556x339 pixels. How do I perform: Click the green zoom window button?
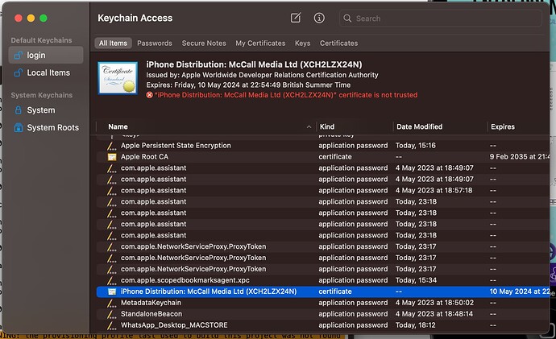coord(44,18)
